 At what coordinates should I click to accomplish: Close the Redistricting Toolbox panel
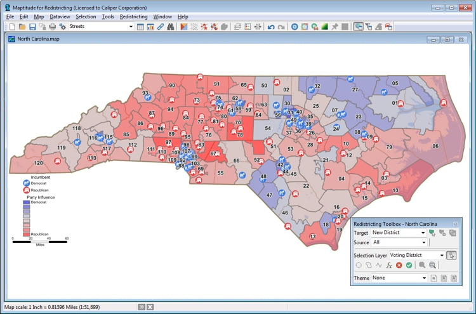pyautogui.click(x=455, y=223)
